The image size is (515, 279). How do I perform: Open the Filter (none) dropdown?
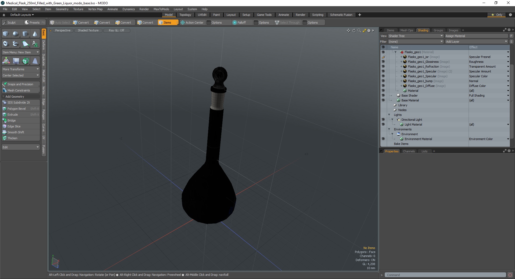coord(415,42)
